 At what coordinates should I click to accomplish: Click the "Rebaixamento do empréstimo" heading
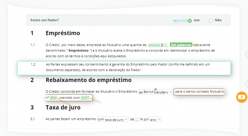pyautogui.click(x=89, y=80)
